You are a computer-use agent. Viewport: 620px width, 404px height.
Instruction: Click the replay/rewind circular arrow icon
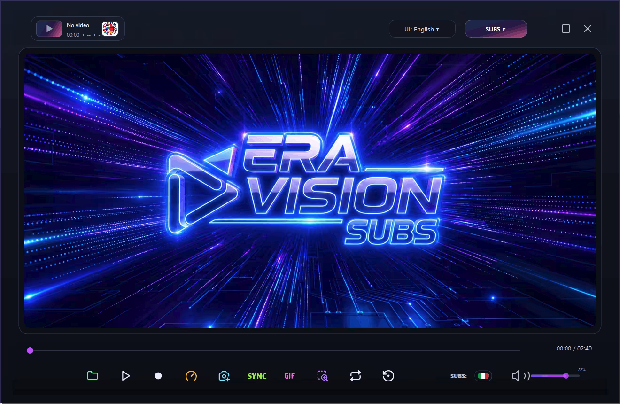coord(388,376)
